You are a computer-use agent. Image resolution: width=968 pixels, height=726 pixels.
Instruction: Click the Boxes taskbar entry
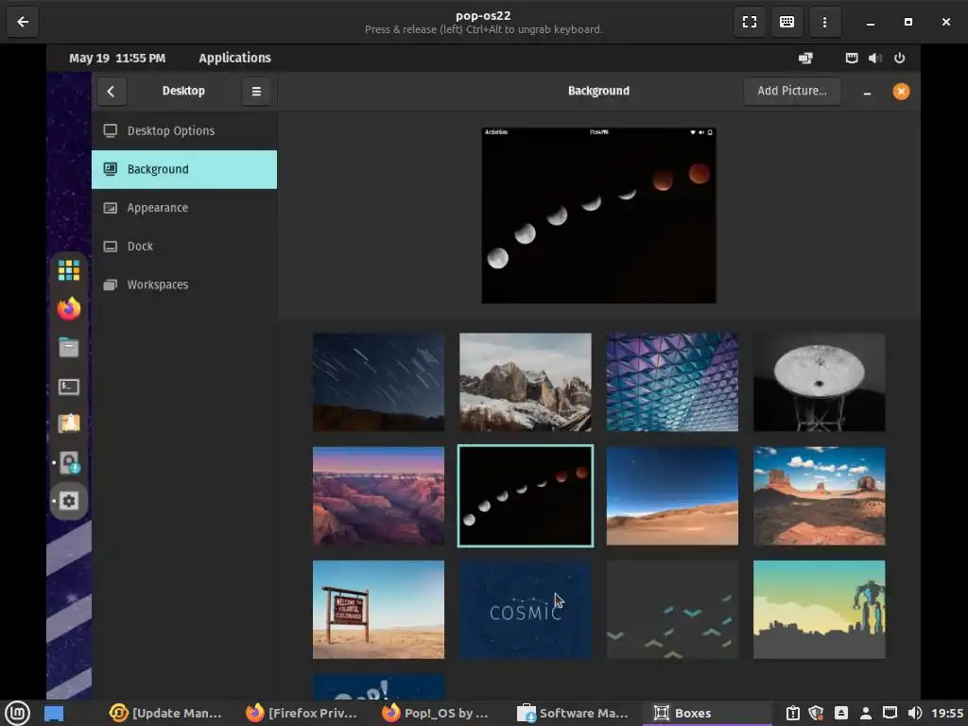[707, 713]
